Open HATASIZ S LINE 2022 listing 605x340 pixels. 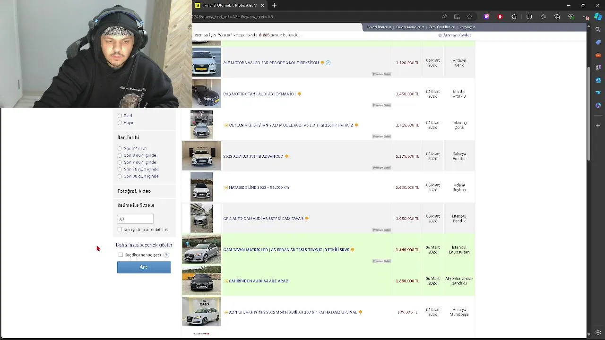259,187
